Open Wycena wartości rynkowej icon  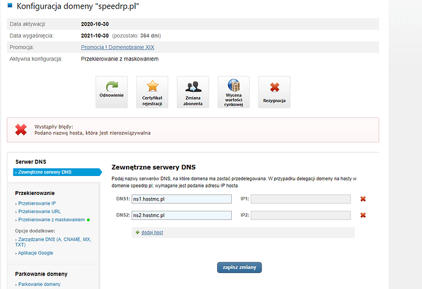coord(233,92)
